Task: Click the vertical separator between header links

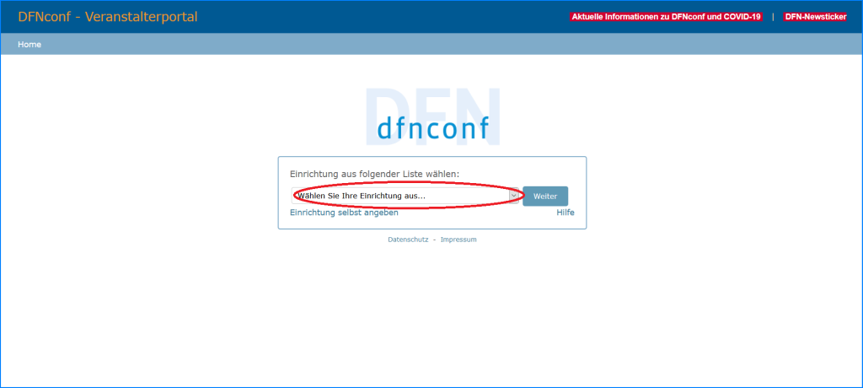Action: coord(773,17)
